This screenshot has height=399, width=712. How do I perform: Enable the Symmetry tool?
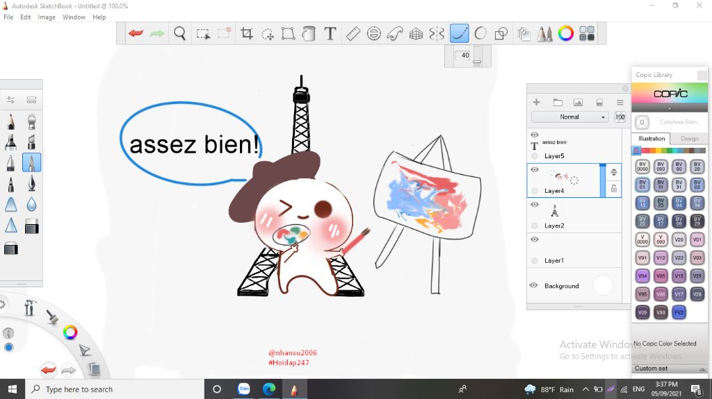[437, 33]
